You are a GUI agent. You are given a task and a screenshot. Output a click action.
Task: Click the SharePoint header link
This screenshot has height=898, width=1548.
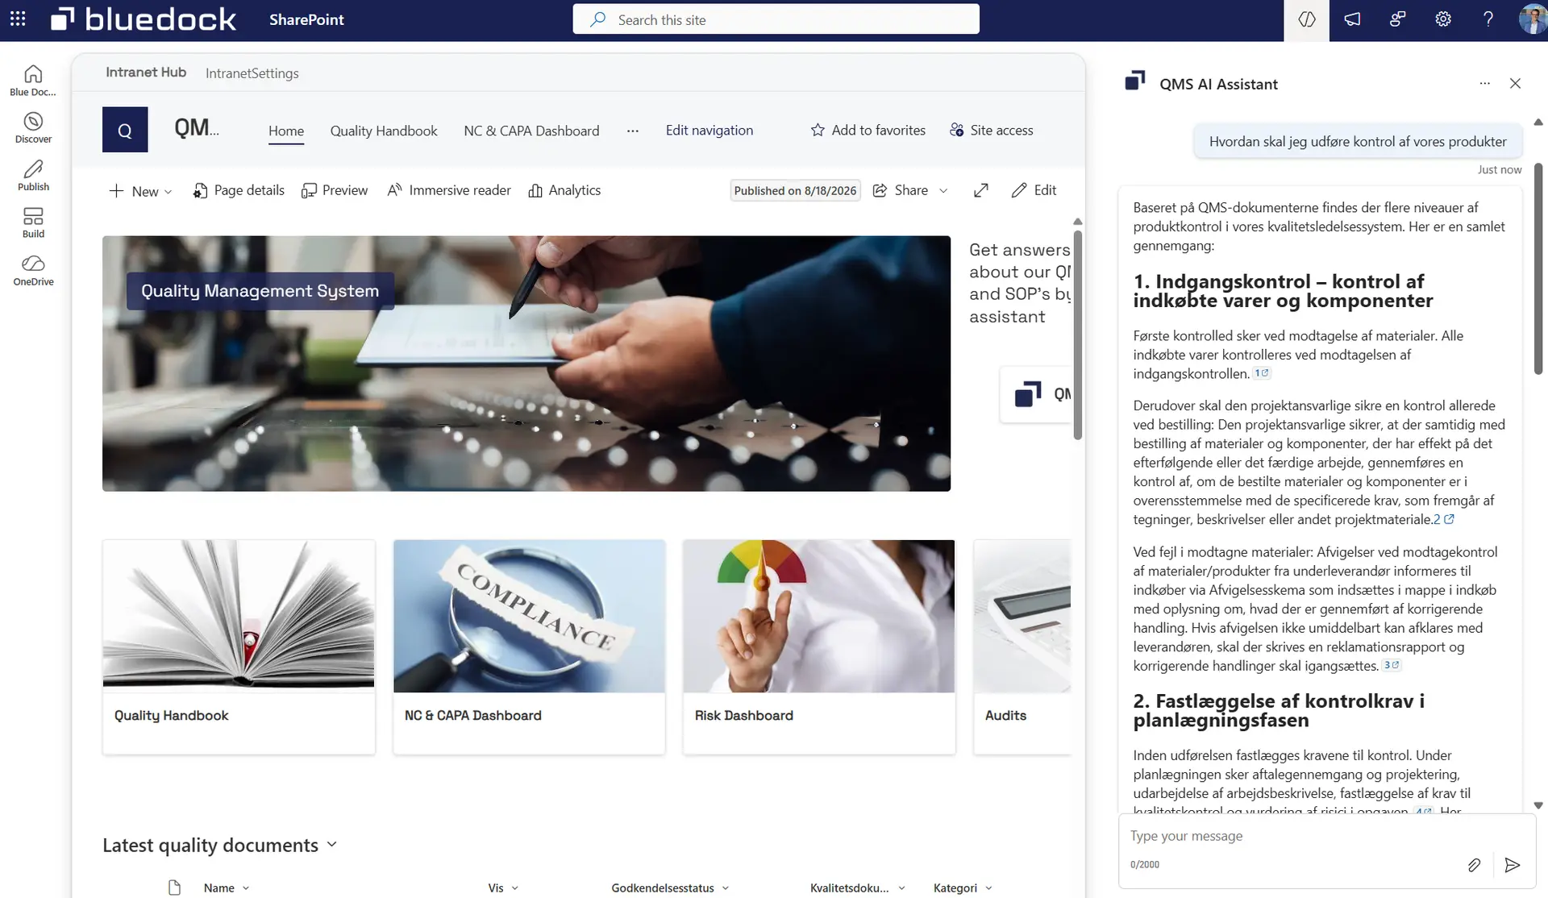click(306, 19)
